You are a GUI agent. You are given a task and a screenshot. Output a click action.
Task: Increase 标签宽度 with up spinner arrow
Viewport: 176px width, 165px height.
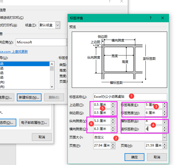(164, 111)
